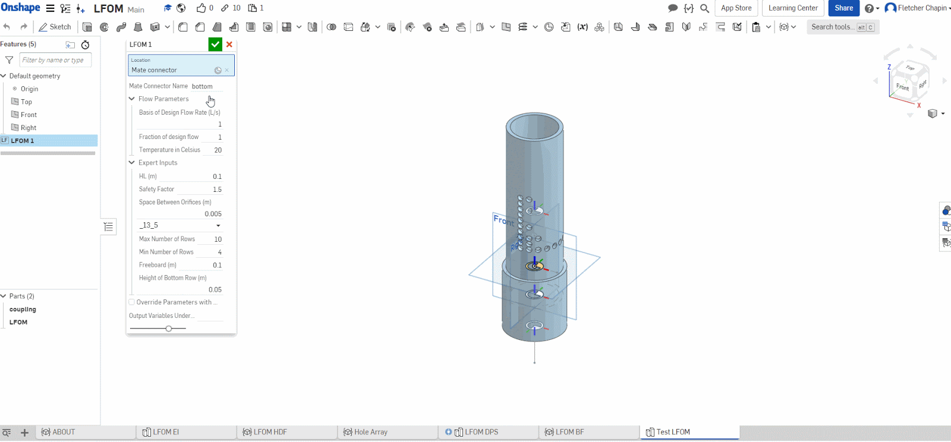Select the Loft tool
The image size is (951, 442).
pos(138,27)
